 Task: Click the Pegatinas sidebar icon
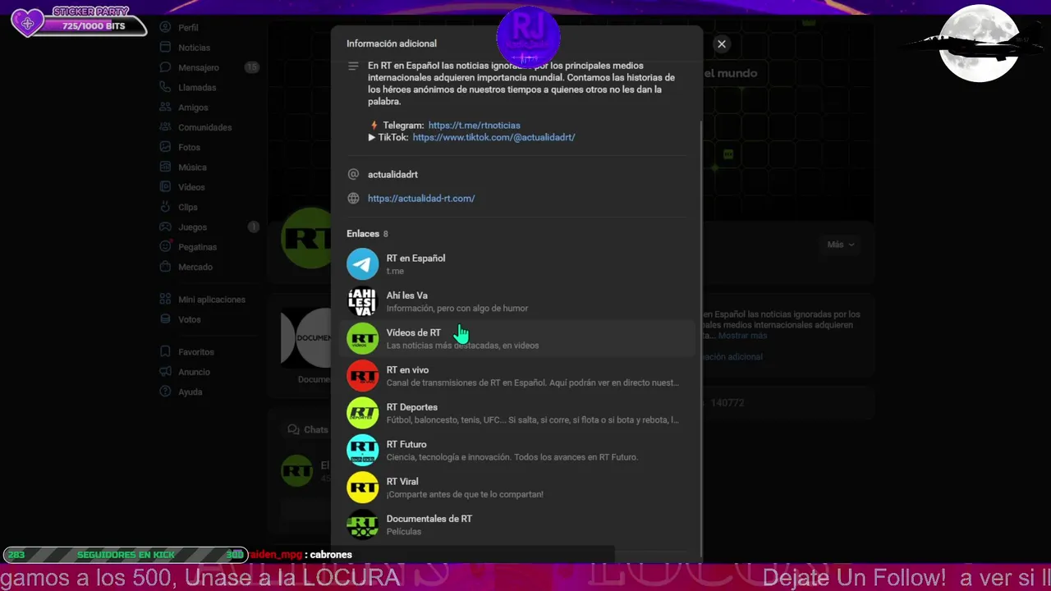(x=166, y=247)
